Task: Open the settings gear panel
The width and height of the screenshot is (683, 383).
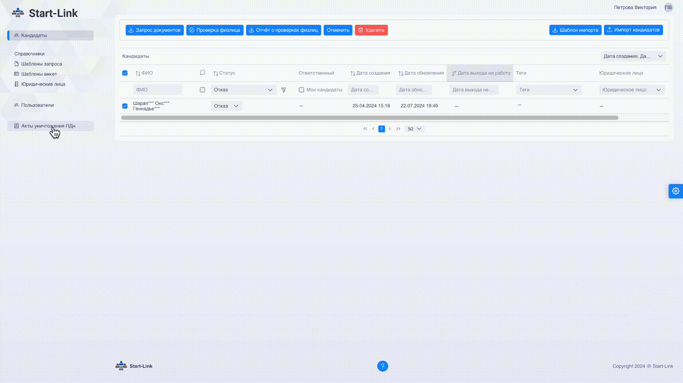Action: tap(676, 191)
